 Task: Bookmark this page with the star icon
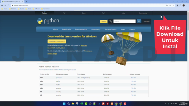pos(173,5)
